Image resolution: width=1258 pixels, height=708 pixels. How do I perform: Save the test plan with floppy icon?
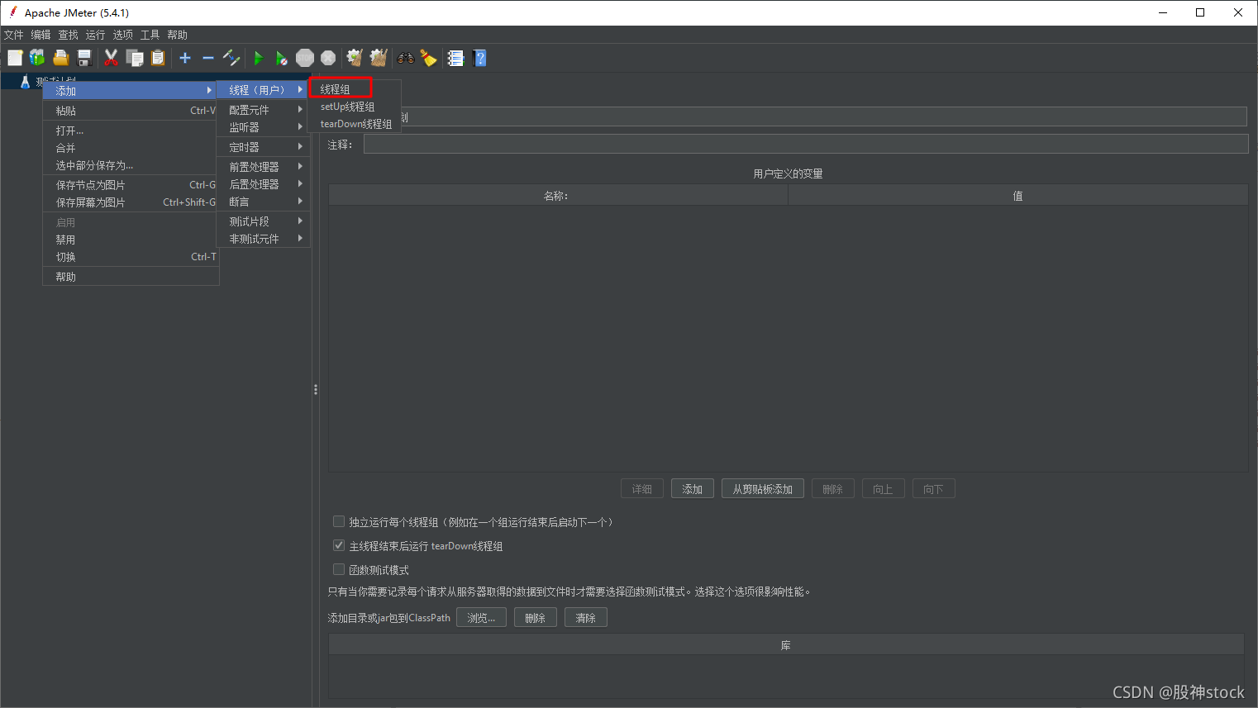83,58
